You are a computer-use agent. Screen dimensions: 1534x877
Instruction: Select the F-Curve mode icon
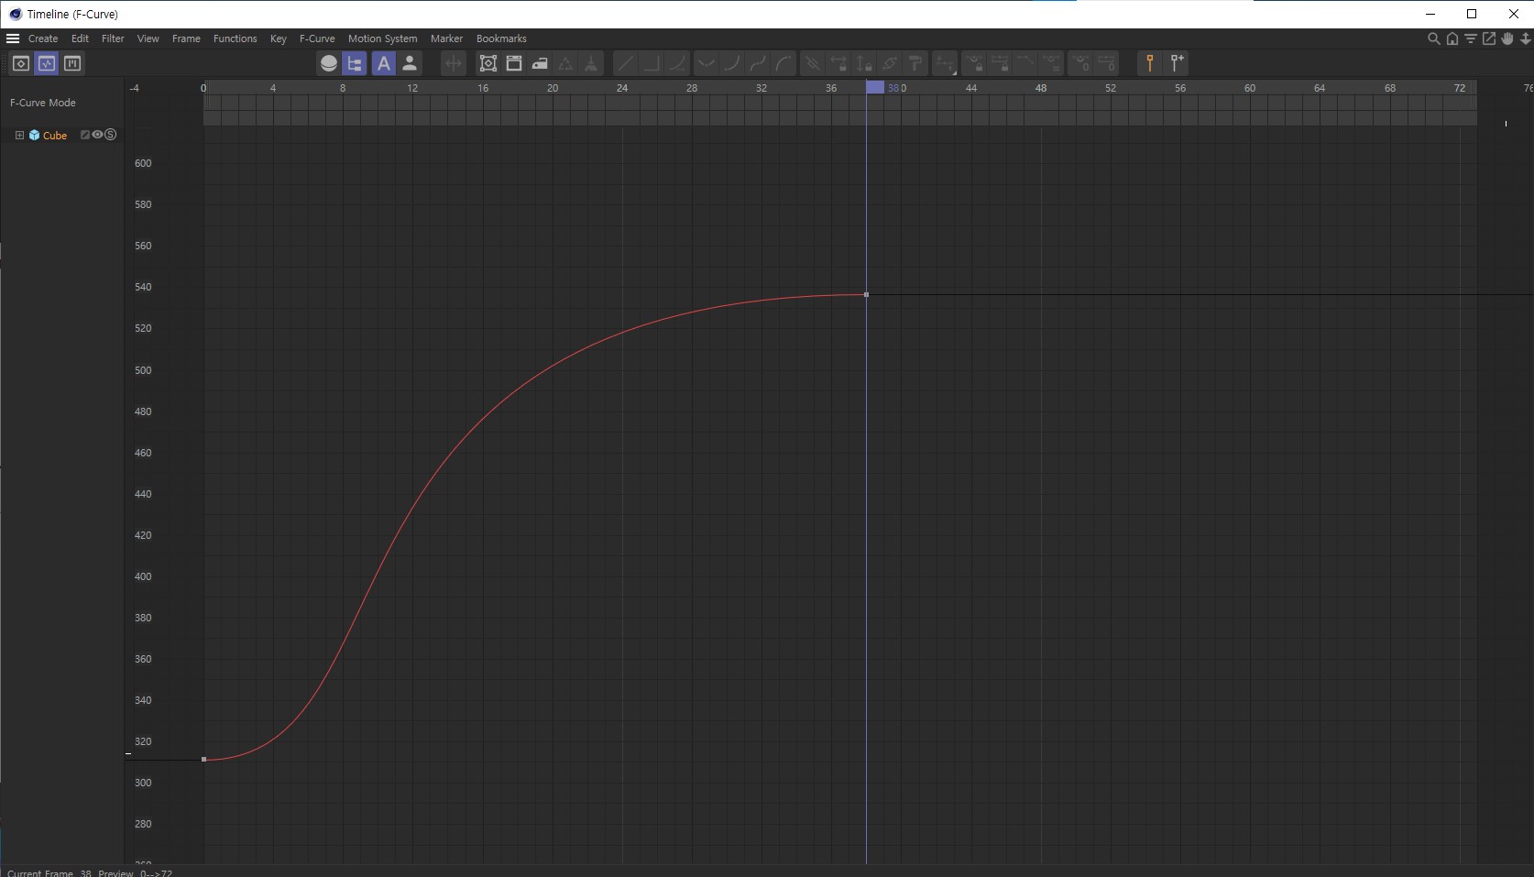click(x=47, y=63)
